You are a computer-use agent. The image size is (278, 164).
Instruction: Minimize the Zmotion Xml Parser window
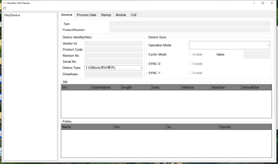(x=254, y=3)
